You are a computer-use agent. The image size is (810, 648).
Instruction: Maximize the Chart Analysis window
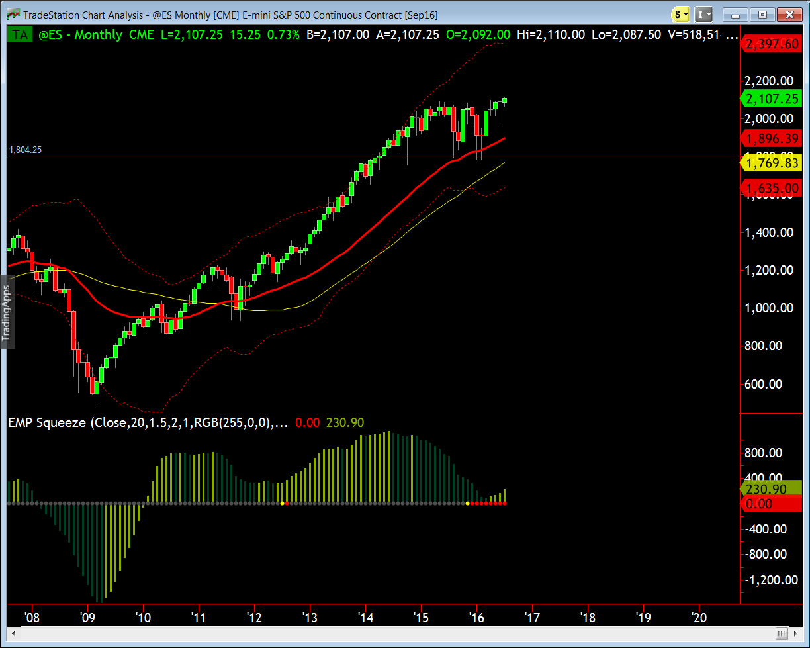[x=762, y=14]
